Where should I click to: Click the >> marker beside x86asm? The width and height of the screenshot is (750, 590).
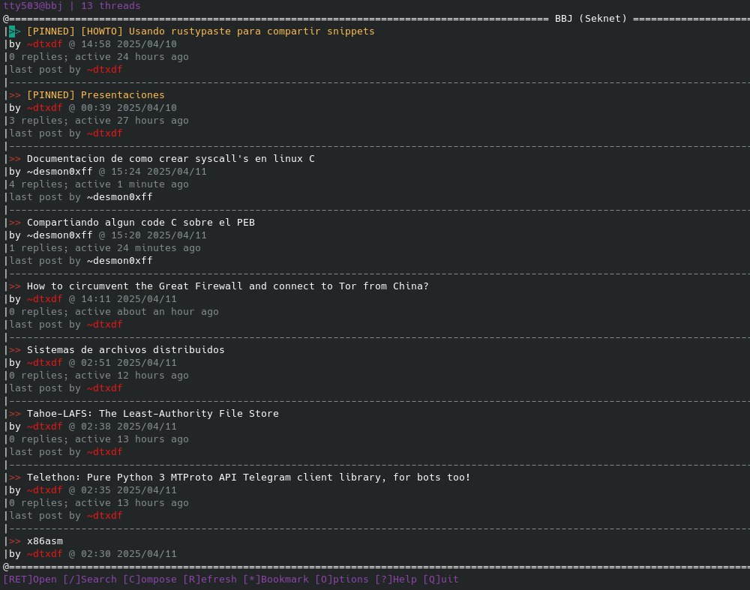click(15, 541)
